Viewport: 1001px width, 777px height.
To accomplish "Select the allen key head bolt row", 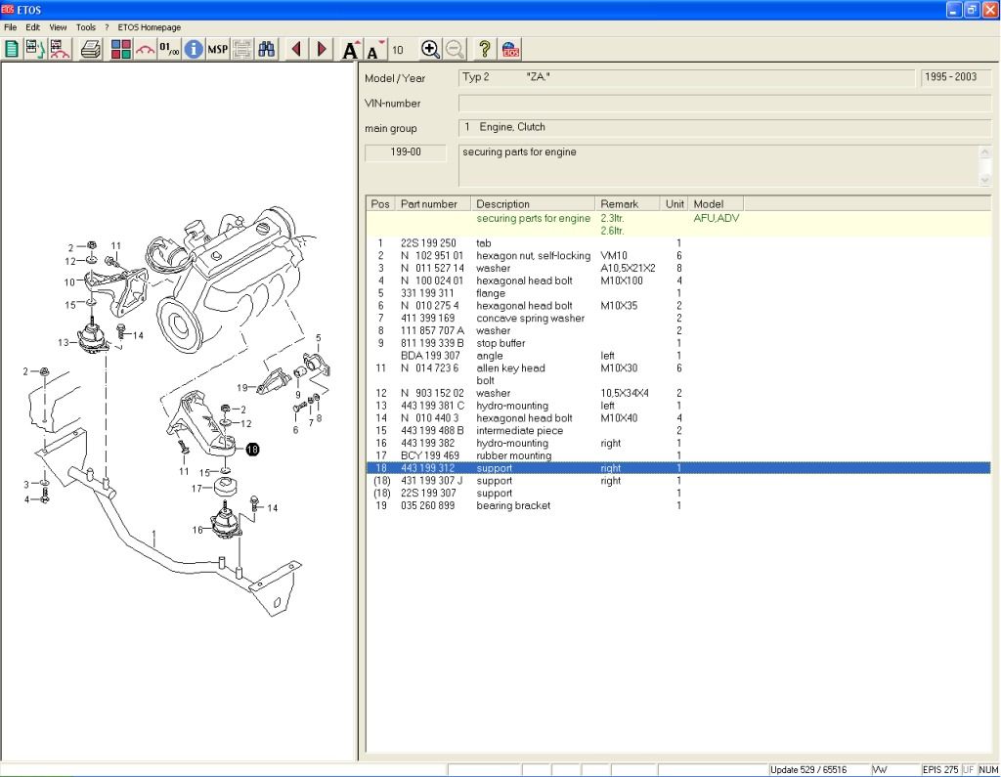I will tap(678, 374).
